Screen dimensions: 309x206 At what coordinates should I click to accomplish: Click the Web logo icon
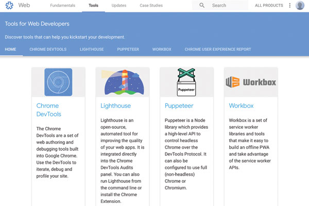tap(9, 6)
